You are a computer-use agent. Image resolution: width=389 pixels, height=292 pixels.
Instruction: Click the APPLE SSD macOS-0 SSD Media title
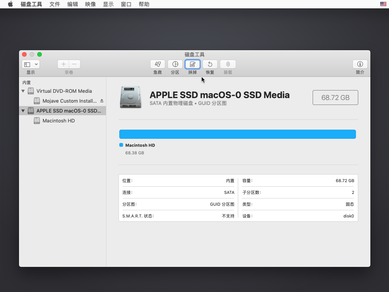(220, 95)
